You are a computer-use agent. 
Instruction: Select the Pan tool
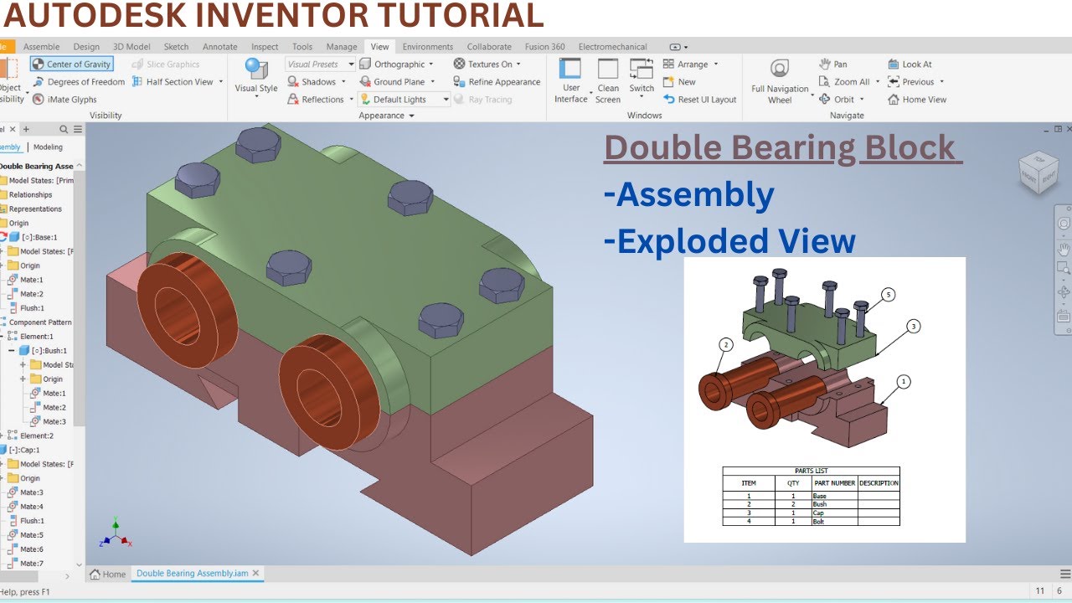(x=832, y=64)
